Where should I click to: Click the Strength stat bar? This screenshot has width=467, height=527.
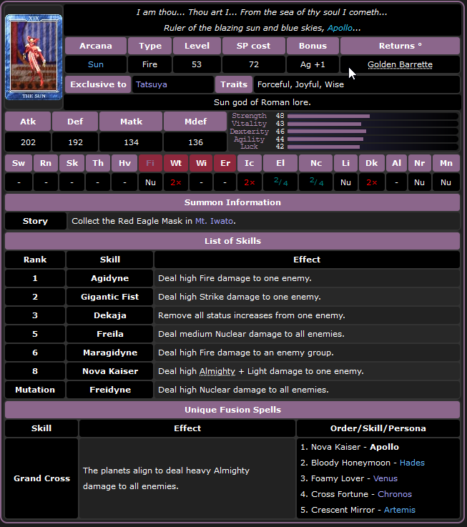328,116
